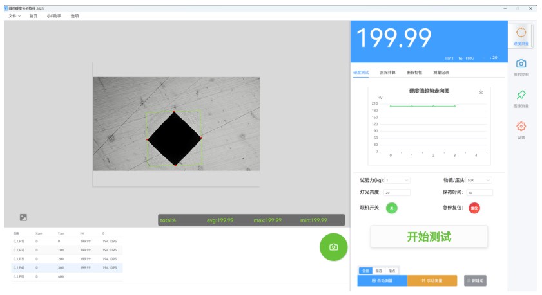Select the (L1,P2) table row

click(67, 250)
